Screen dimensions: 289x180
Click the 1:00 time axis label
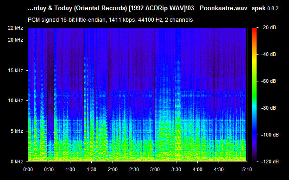[70, 169]
